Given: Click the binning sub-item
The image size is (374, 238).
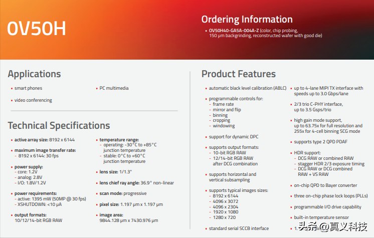Looking at the screenshot, I should pyautogui.click(x=220, y=115).
